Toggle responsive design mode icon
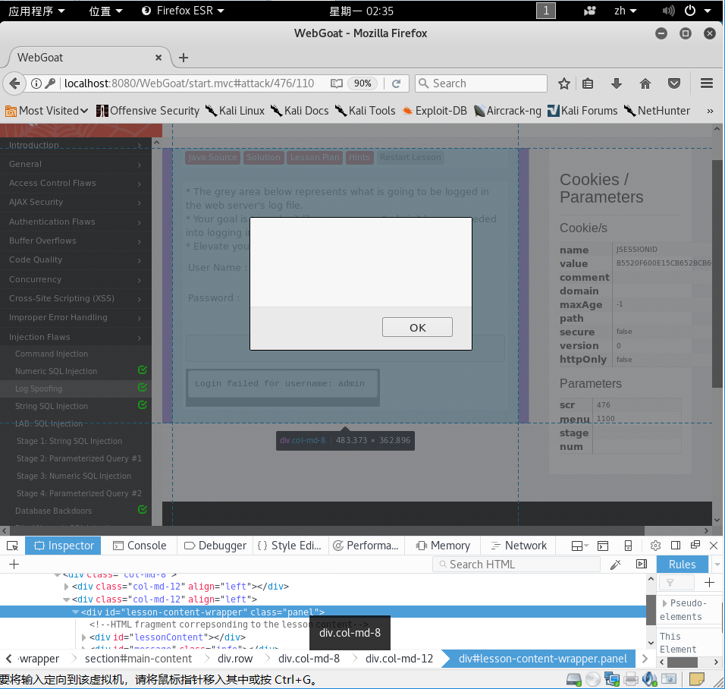725x689 pixels. [628, 546]
